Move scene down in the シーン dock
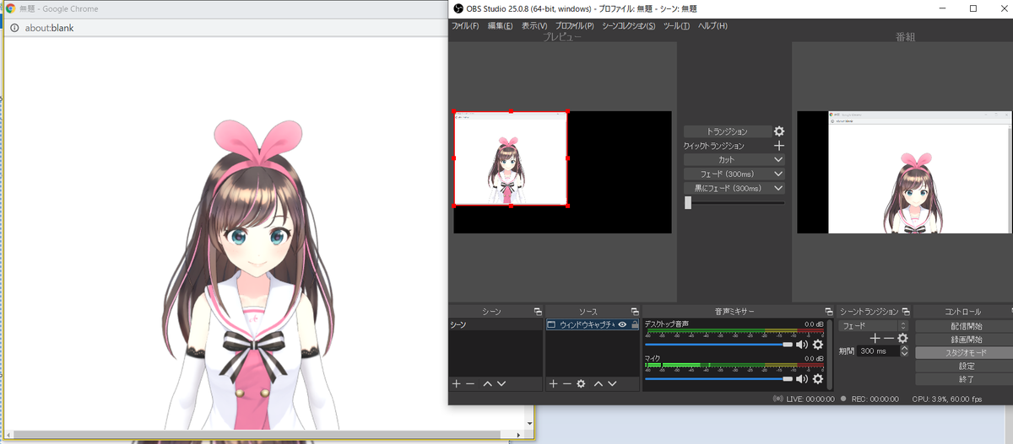Screen dimensions: 1013x444 (501, 383)
